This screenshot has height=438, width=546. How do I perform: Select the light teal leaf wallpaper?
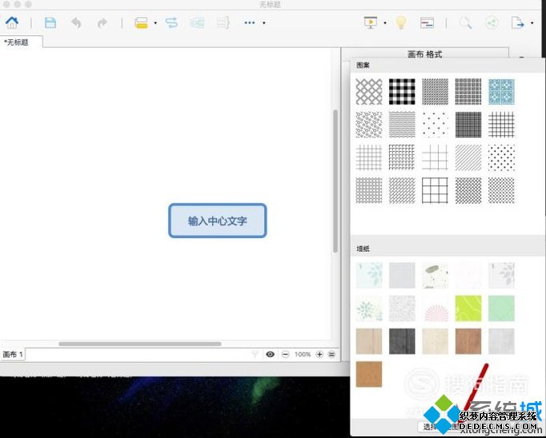click(369, 275)
